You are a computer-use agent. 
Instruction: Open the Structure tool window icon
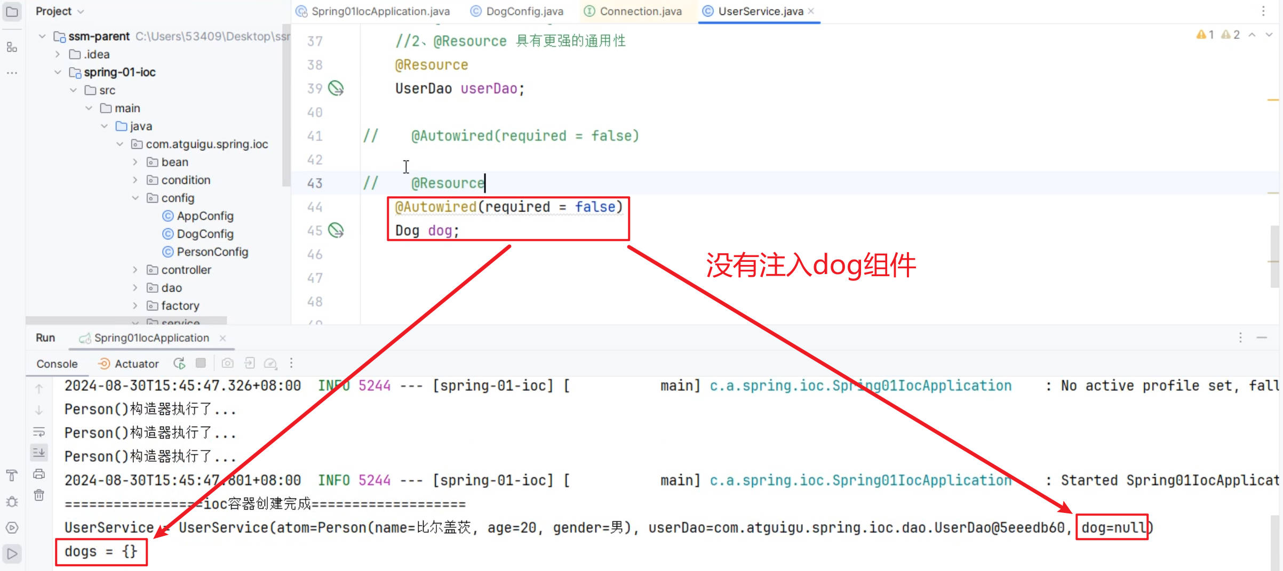(12, 47)
